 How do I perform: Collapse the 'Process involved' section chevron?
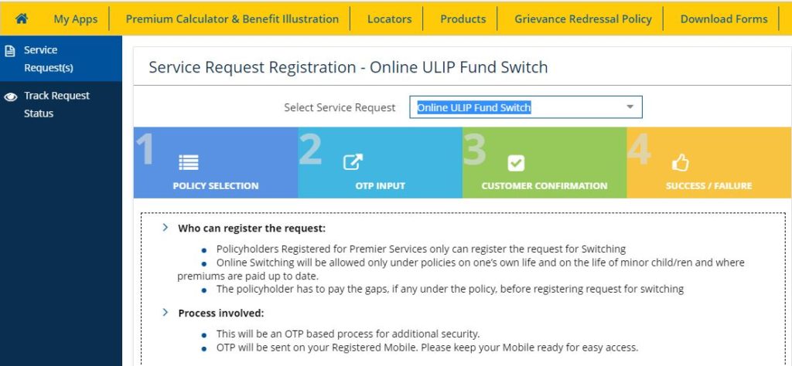[166, 312]
